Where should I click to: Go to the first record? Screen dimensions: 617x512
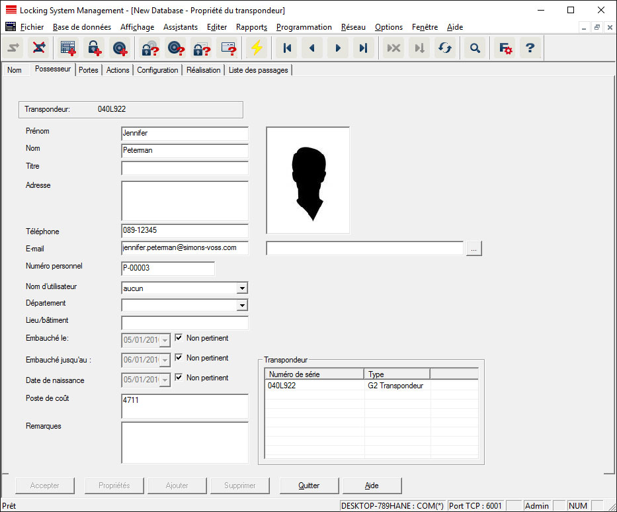click(287, 48)
